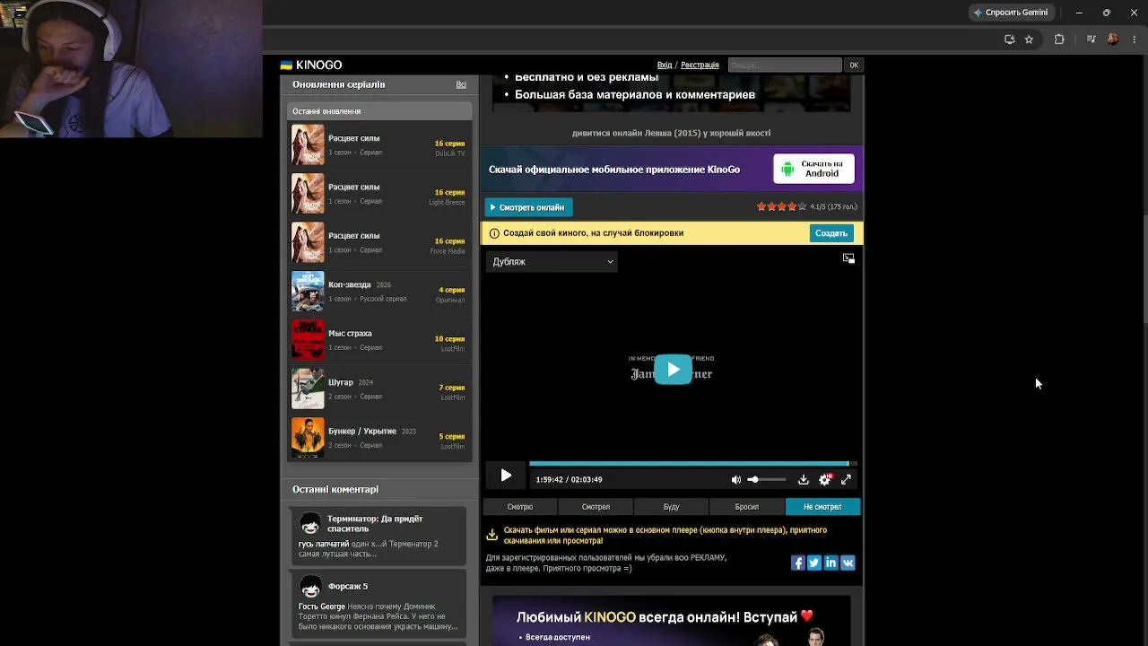This screenshot has width=1148, height=646.
Task: Open Расцвет силы from Light Breeze
Action: click(x=379, y=193)
